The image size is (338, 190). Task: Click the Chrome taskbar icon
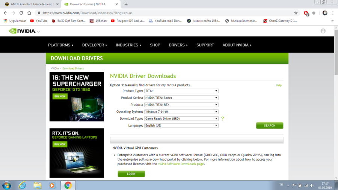[68, 185]
